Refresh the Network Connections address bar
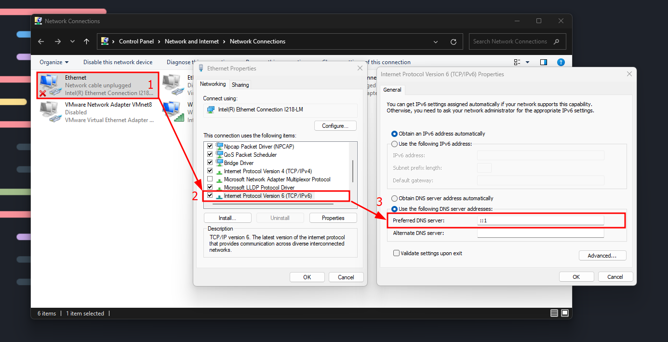 click(453, 41)
